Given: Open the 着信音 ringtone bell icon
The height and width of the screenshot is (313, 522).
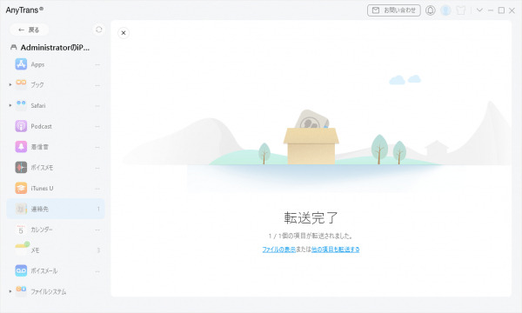Looking at the screenshot, I should 21,147.
